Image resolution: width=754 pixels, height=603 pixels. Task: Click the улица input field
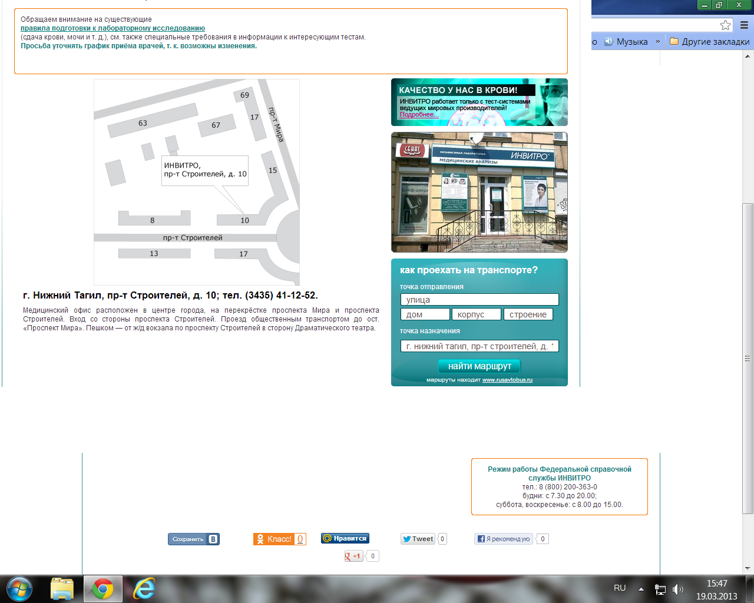[479, 300]
